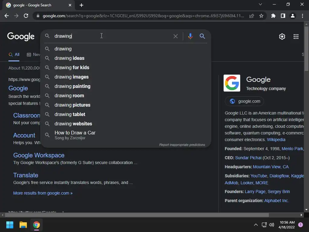Image resolution: width=309 pixels, height=232 pixels.
Task: Select the 'drawing painting' suggestion
Action: pos(126,86)
